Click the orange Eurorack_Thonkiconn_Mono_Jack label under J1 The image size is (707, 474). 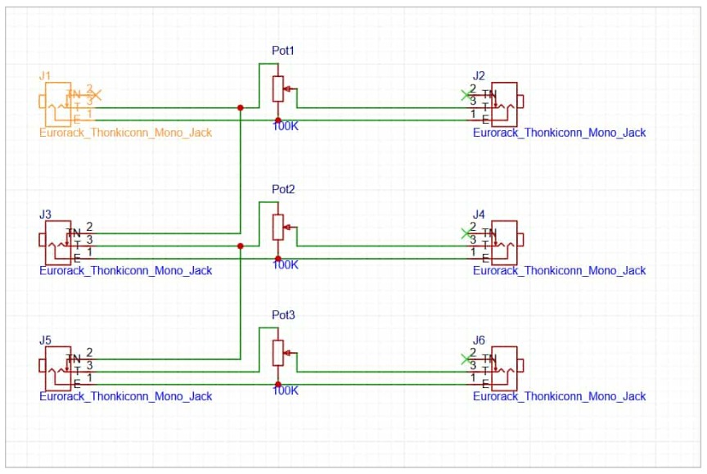(x=125, y=133)
